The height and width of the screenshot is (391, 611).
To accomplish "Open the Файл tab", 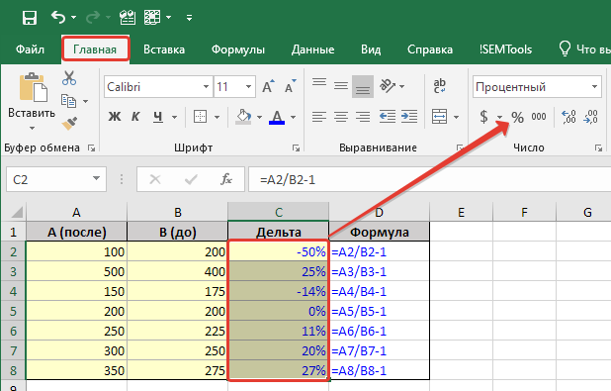I will (x=30, y=49).
